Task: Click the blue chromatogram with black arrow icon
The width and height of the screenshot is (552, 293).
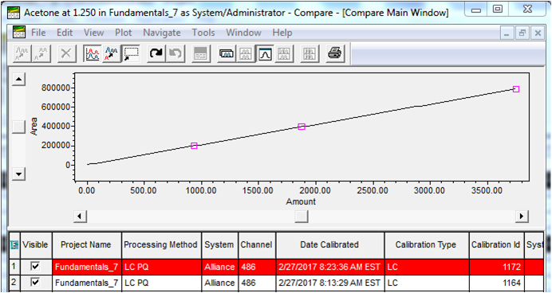Action: point(111,54)
